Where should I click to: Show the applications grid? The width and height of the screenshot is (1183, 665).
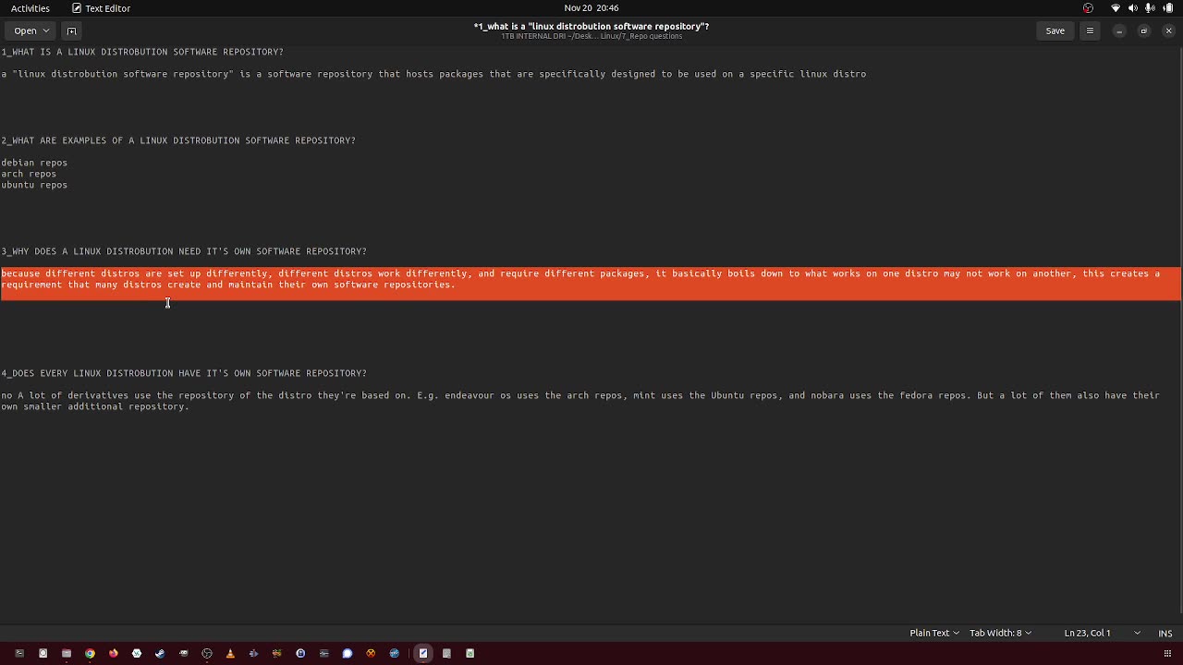(x=1168, y=653)
